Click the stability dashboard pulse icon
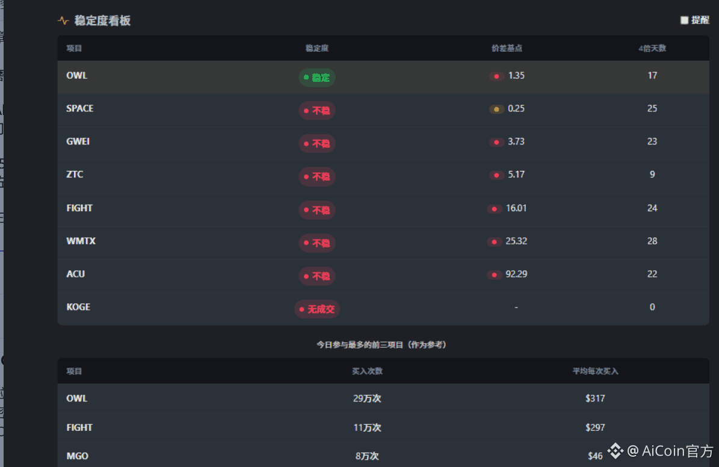This screenshot has height=467, width=719. click(63, 21)
